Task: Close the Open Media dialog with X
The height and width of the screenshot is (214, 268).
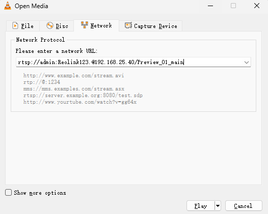Action: click(257, 6)
